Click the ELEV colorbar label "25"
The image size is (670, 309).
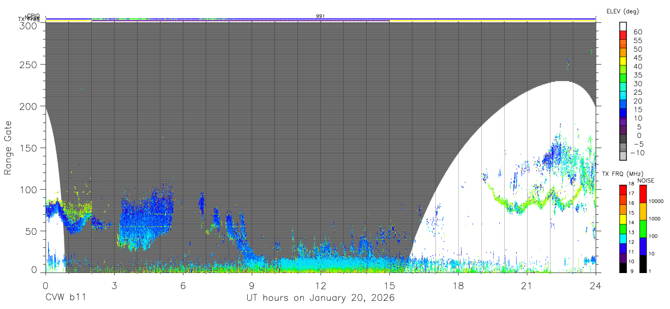[x=637, y=93]
